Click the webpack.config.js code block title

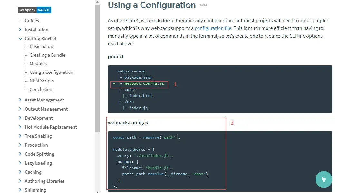pos(128,123)
